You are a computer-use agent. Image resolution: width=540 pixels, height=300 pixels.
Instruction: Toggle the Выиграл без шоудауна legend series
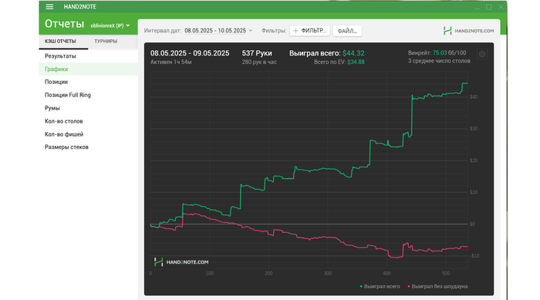437,286
